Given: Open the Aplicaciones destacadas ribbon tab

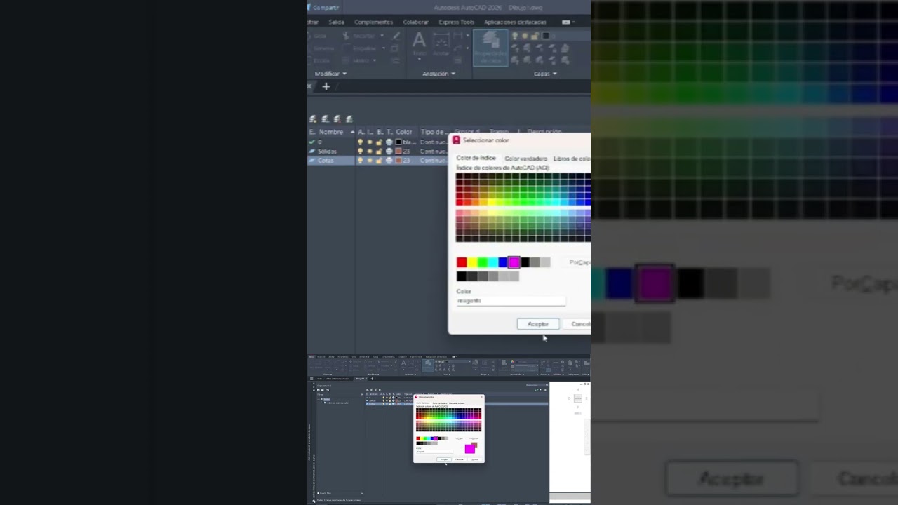Looking at the screenshot, I should (515, 22).
